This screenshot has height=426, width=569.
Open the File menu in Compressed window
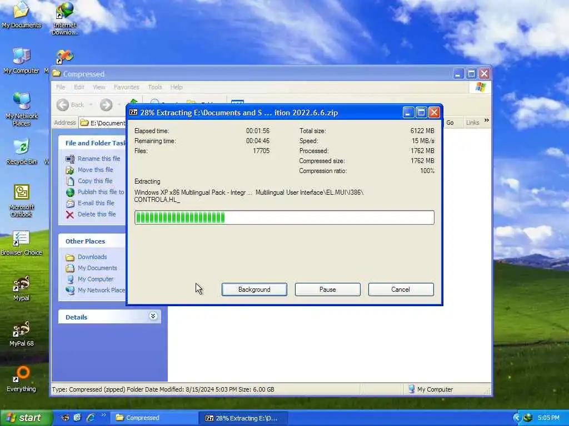[x=61, y=87]
